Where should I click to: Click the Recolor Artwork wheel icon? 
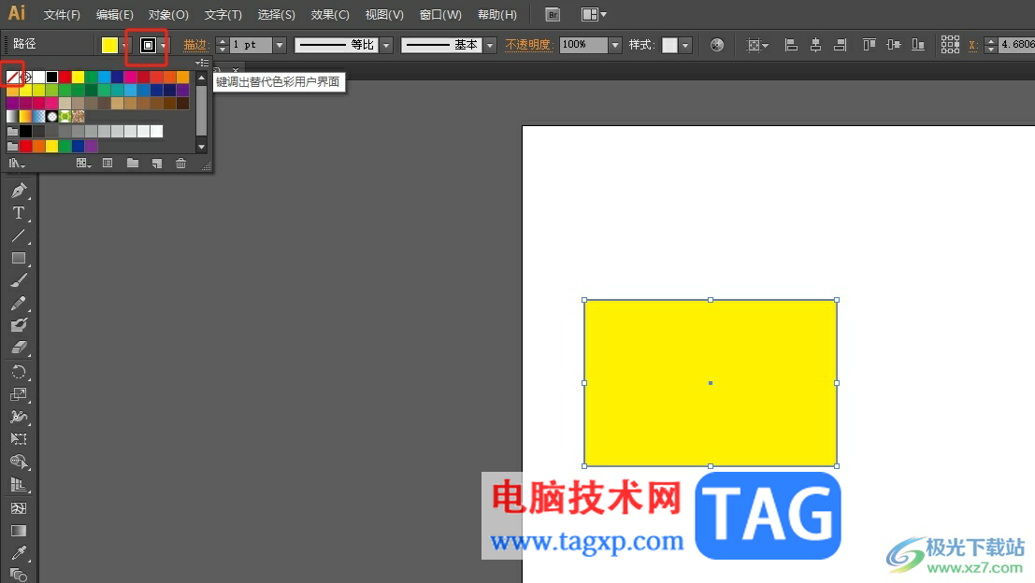click(717, 45)
